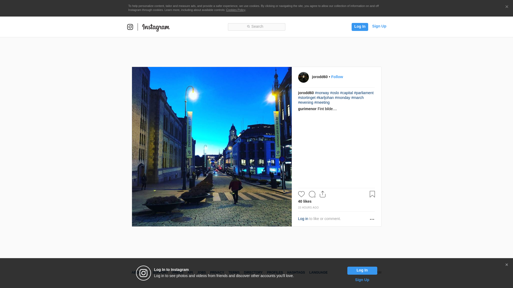513x288 pixels.
Task: Open the three-dot more options menu
Action: click(372, 219)
